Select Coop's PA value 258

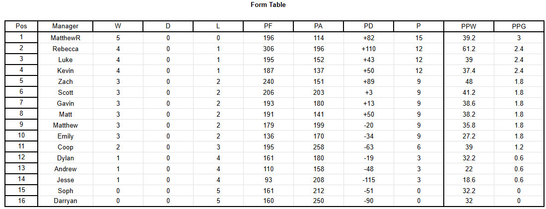[x=318, y=147]
